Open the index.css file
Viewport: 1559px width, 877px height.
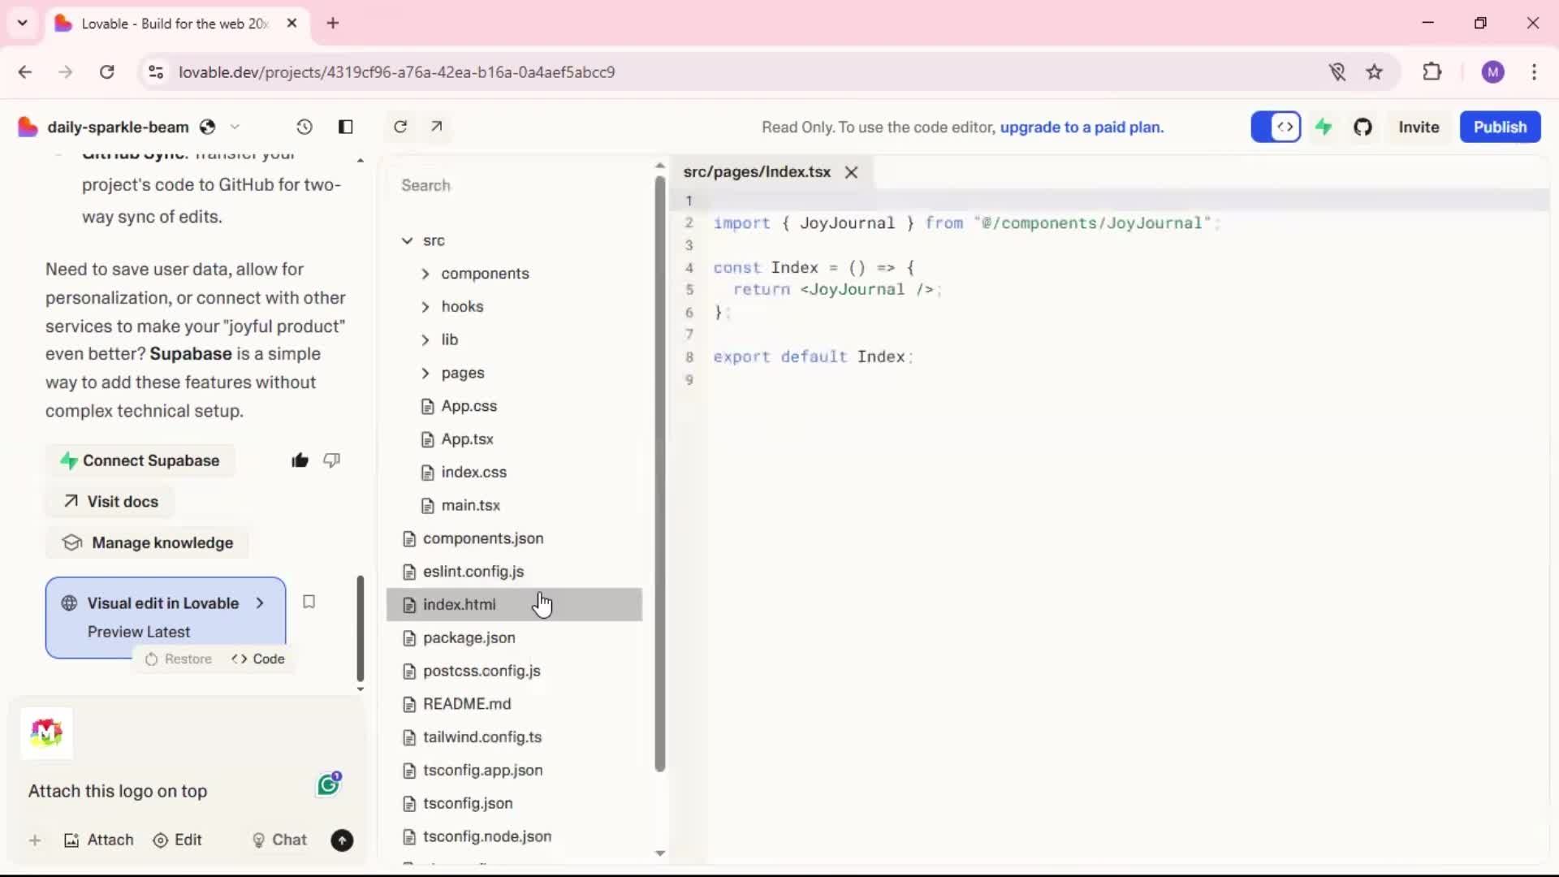(515, 472)
